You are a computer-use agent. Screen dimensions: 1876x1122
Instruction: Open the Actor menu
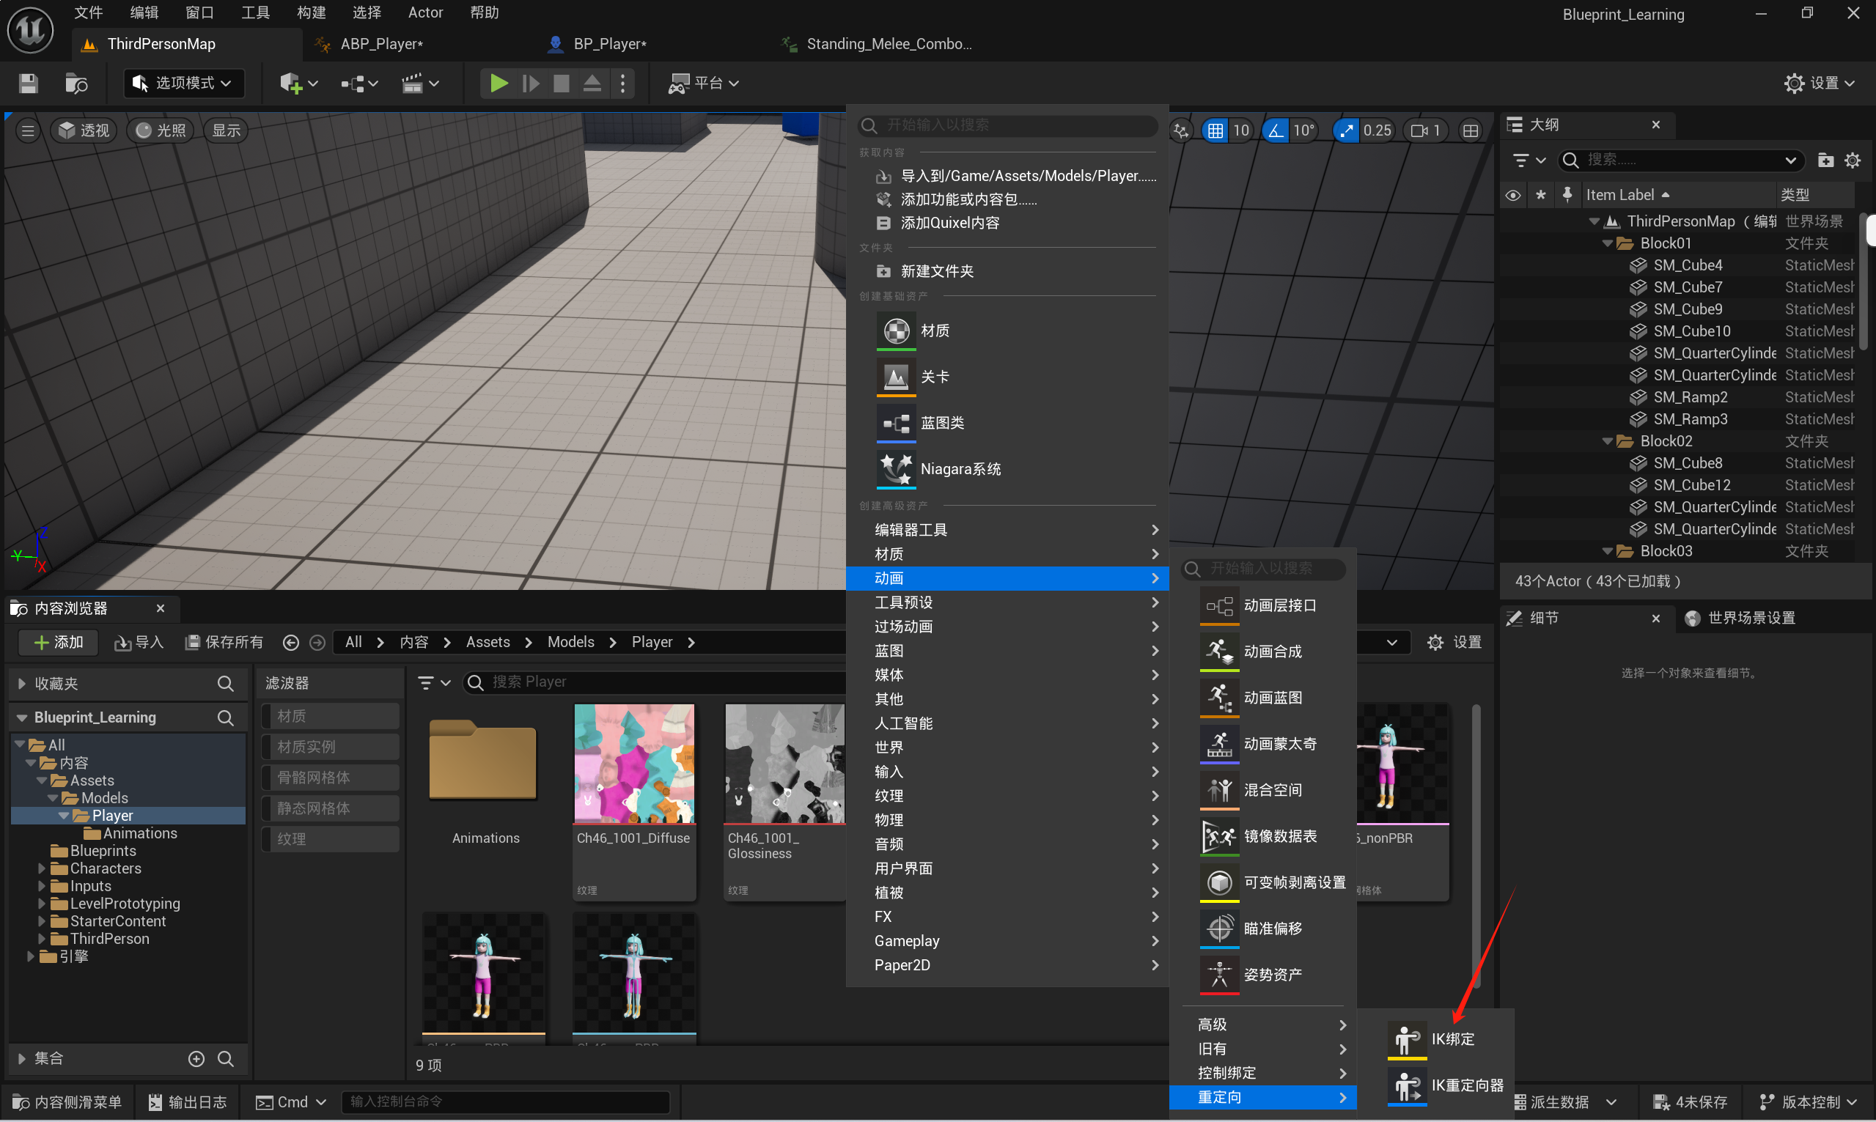pyautogui.click(x=425, y=13)
